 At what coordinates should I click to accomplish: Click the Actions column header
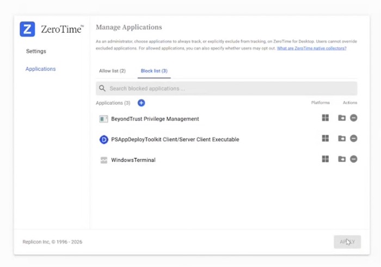pyautogui.click(x=350, y=102)
